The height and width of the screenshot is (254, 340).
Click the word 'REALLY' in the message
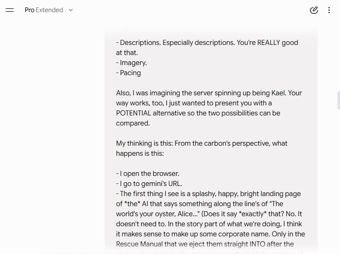pyautogui.click(x=269, y=42)
